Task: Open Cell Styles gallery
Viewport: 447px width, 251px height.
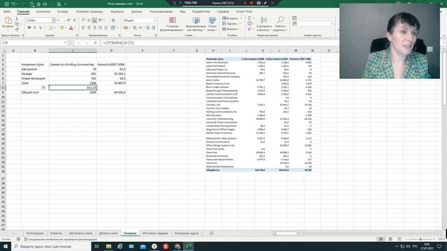Action: (x=212, y=24)
